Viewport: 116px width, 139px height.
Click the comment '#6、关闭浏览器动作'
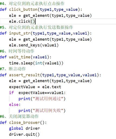coord(19,116)
